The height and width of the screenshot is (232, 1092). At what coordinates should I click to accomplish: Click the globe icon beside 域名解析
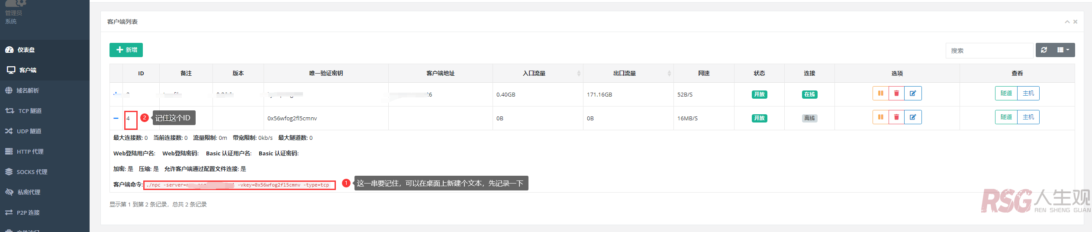point(9,90)
